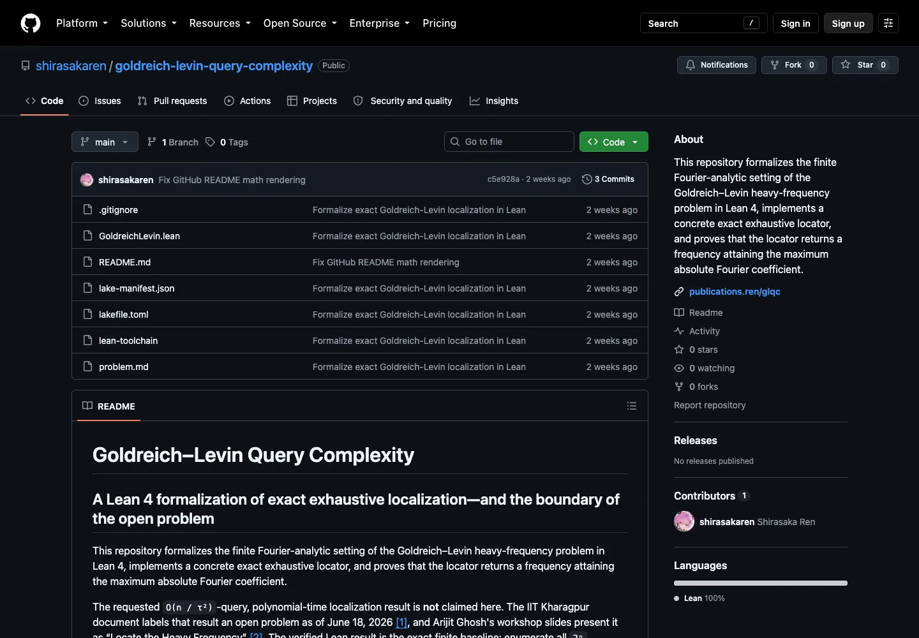
Task: Open the Security and quality tab
Action: pyautogui.click(x=403, y=101)
